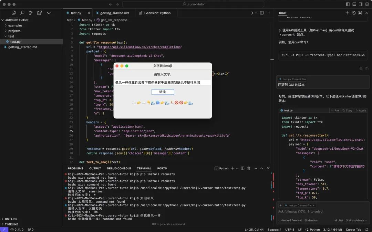
Task: Open the Explorer view icon
Action: click(13, 13)
